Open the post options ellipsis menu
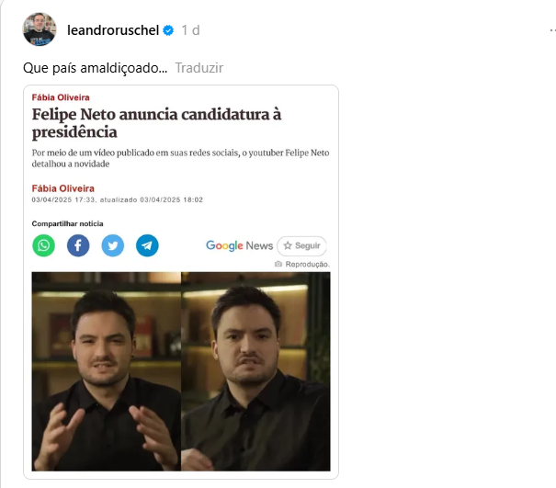 552,30
